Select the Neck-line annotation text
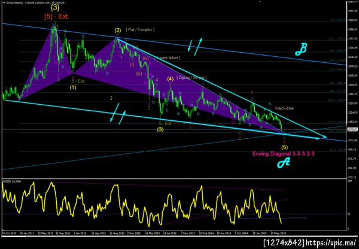The image size is (359, 249). click(284, 108)
